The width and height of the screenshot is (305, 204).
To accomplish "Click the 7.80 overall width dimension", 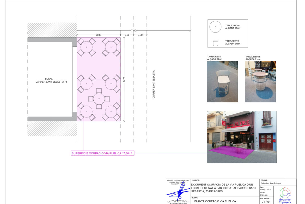I will pyautogui.click(x=133, y=31).
